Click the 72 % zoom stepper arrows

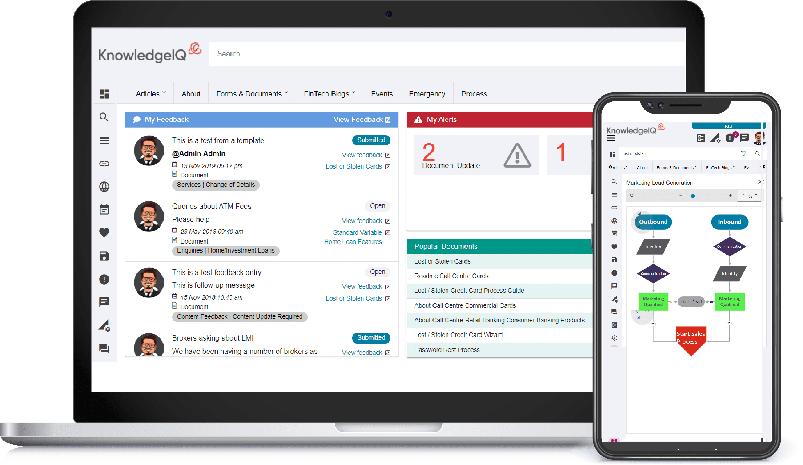coord(756,196)
